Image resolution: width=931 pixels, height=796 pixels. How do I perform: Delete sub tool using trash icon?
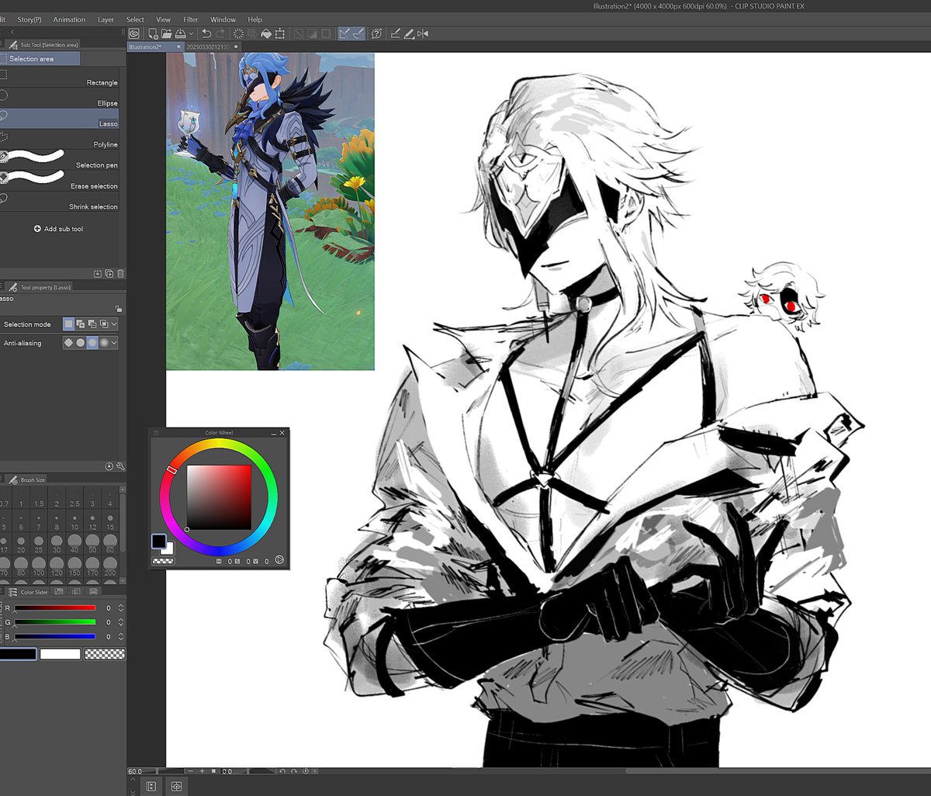pos(120,273)
